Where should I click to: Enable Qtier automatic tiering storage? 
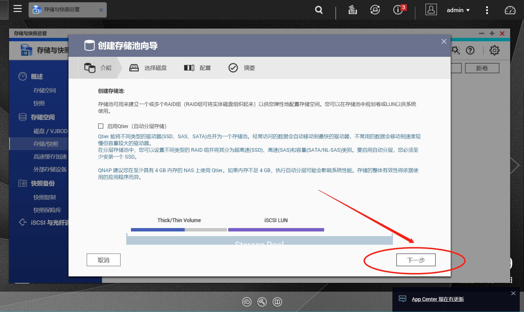coord(101,126)
